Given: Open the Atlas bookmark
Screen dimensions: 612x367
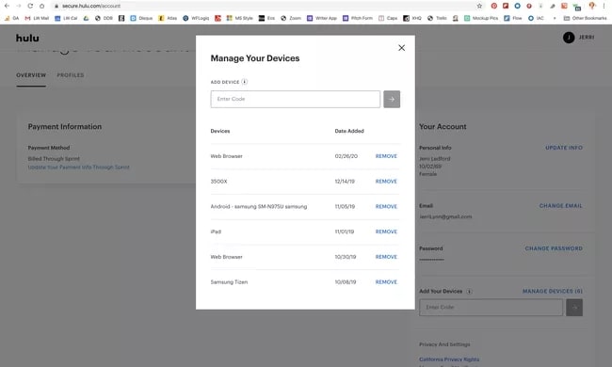Looking at the screenshot, I should tap(168, 18).
